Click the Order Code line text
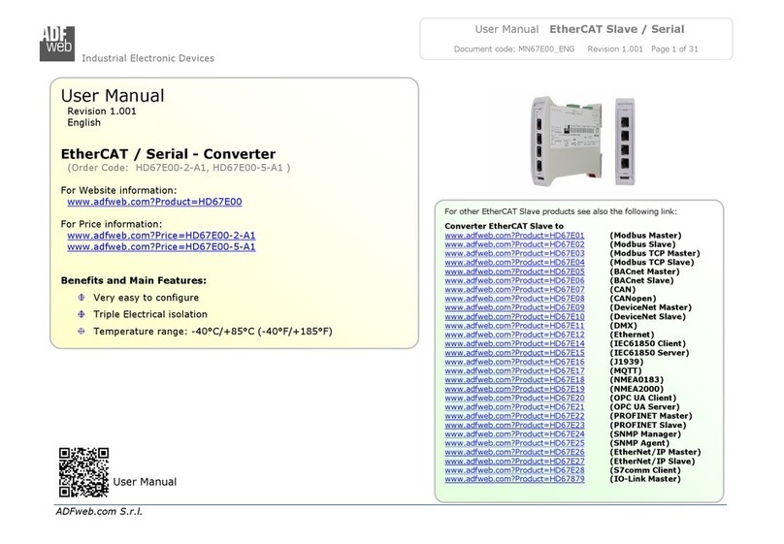Image resolution: width=784 pixels, height=544 pixels. [179, 168]
